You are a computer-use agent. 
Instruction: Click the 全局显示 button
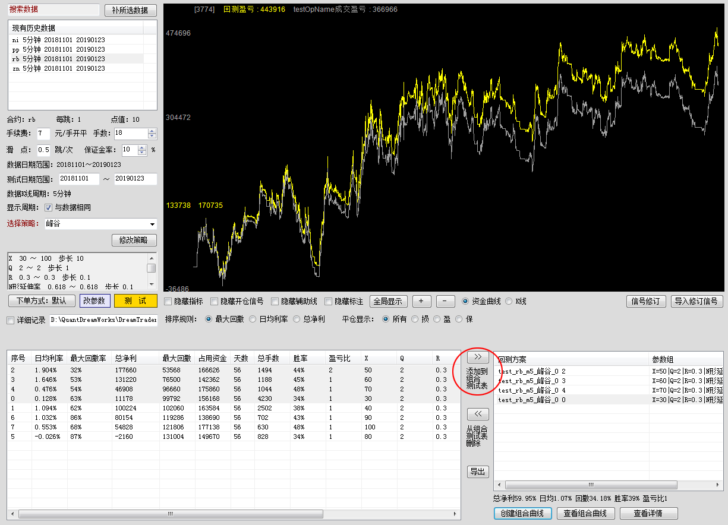(x=388, y=301)
